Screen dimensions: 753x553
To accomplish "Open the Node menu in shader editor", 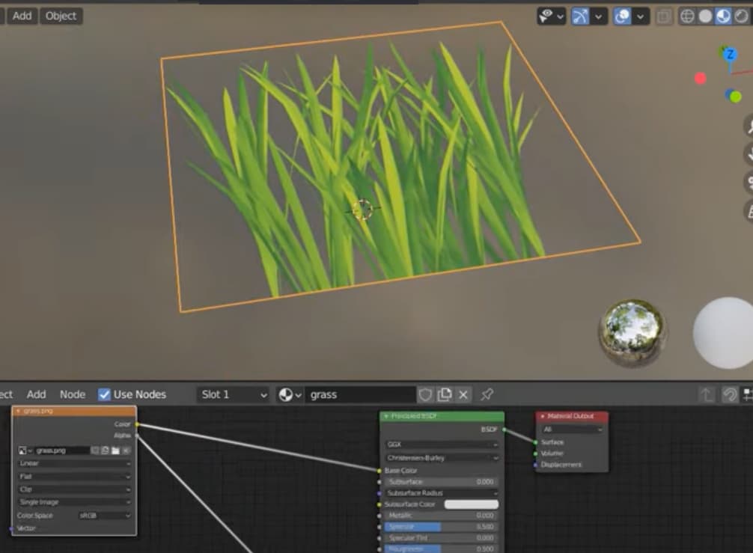I will click(72, 394).
